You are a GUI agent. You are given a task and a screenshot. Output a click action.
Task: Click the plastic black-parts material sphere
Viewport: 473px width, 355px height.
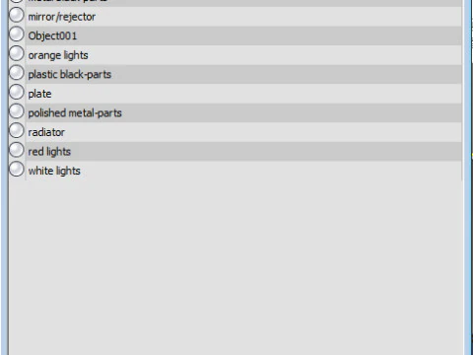click(17, 73)
